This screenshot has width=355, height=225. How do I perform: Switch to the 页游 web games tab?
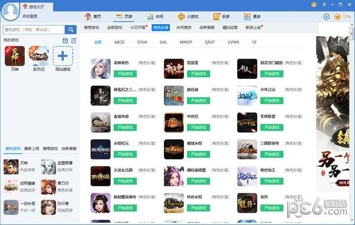point(124,17)
